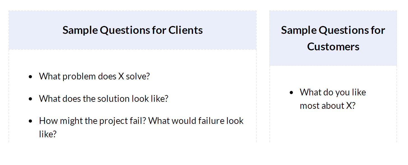Screen dimensions: 408x165
Task: Click bullet before 'What does the solution'
Action: point(31,99)
